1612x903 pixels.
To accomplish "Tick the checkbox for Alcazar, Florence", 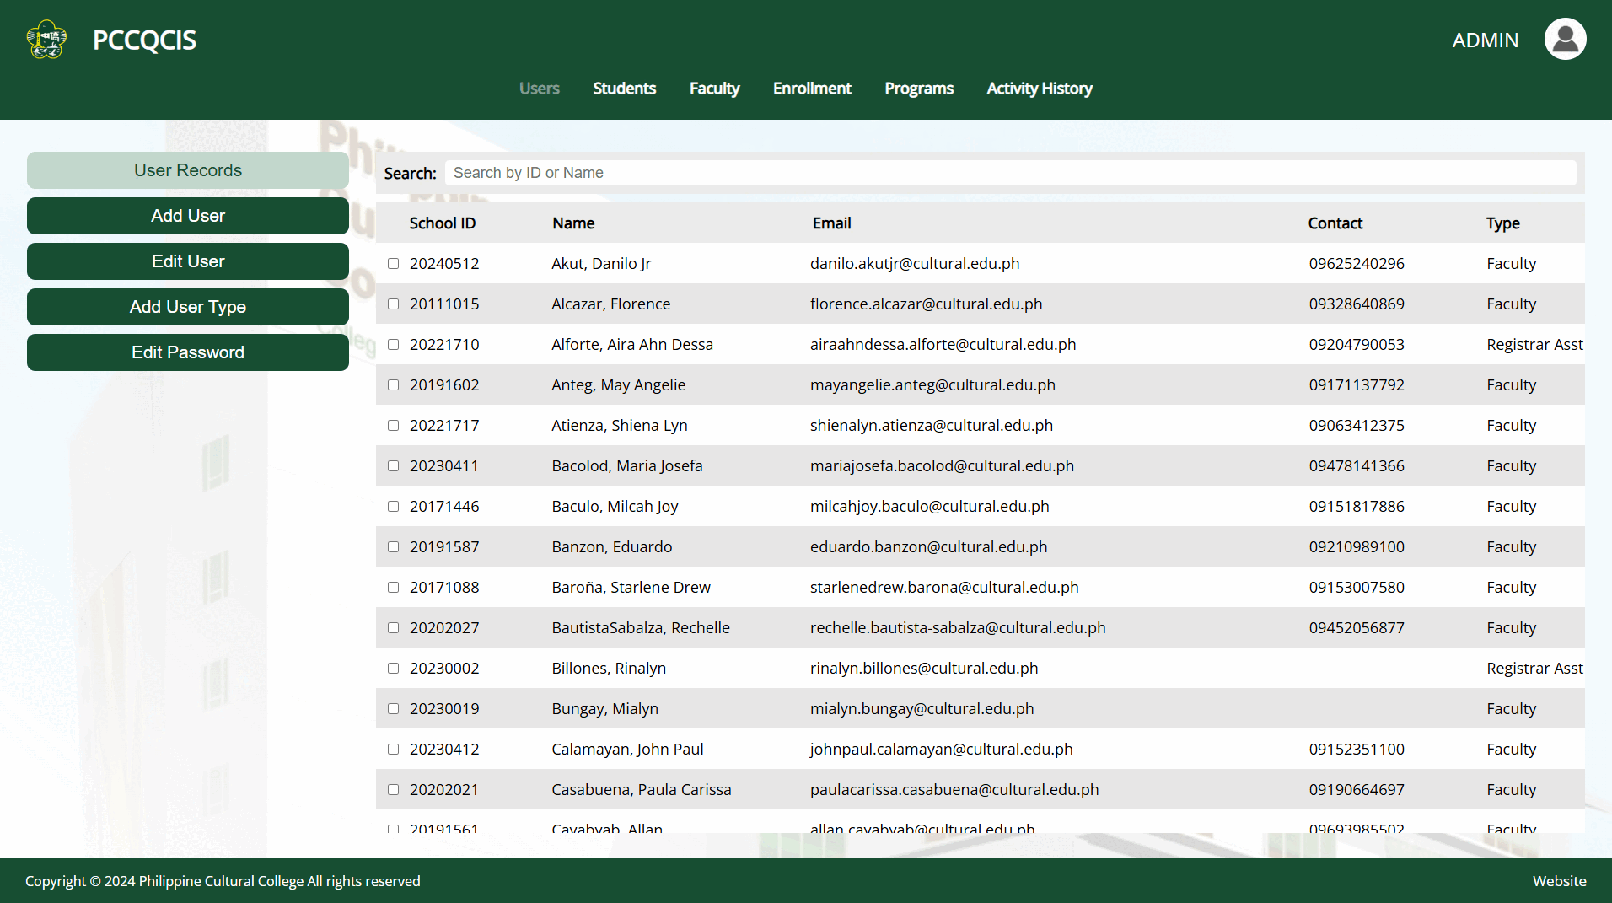I will click(x=393, y=304).
